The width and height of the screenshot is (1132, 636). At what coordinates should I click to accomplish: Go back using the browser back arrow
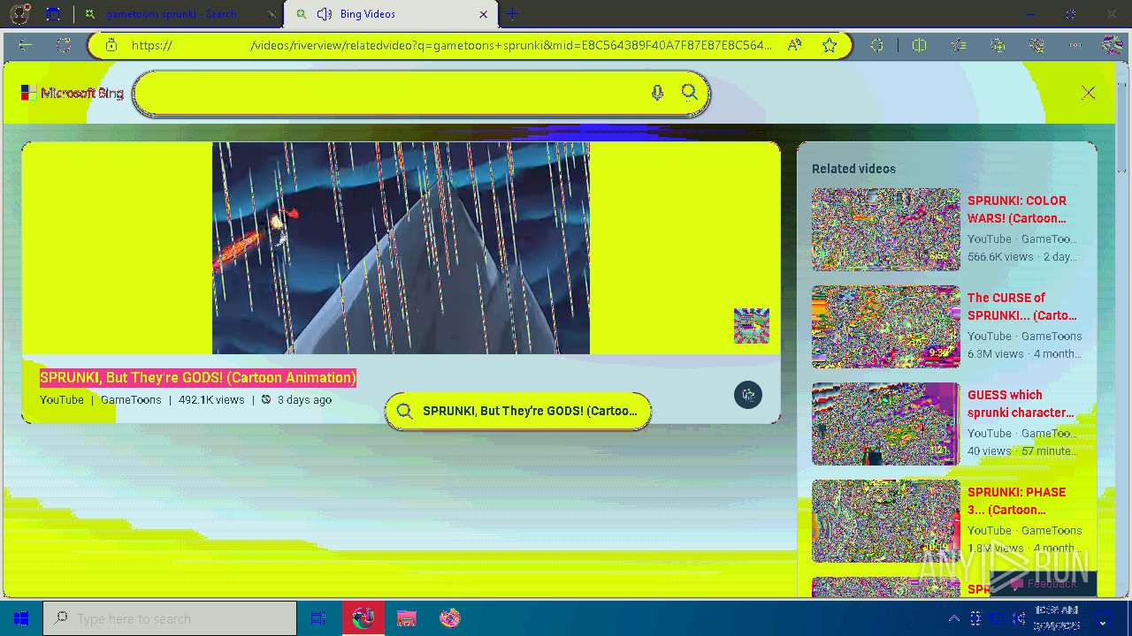point(25,45)
